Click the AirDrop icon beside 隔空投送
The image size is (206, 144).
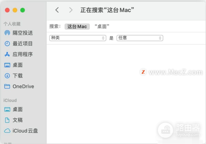(x=7, y=33)
